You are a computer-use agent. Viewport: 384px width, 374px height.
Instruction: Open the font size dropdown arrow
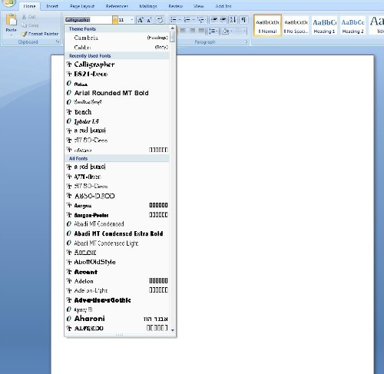[x=132, y=20]
